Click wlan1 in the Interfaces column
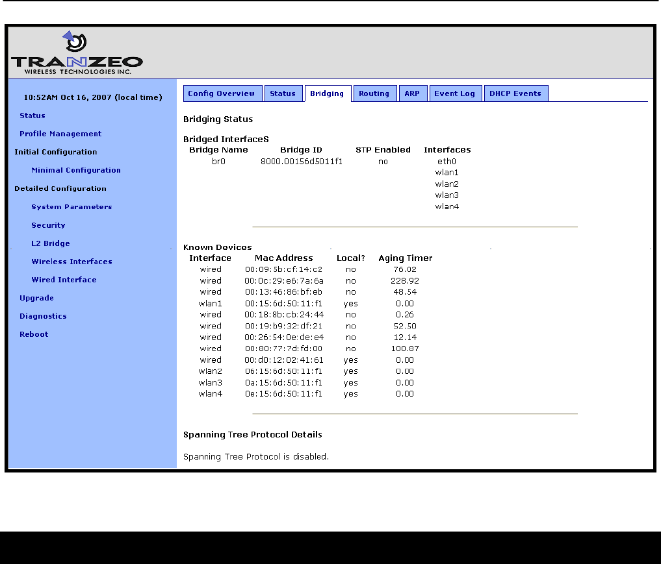This screenshot has height=564, width=661. [x=447, y=173]
